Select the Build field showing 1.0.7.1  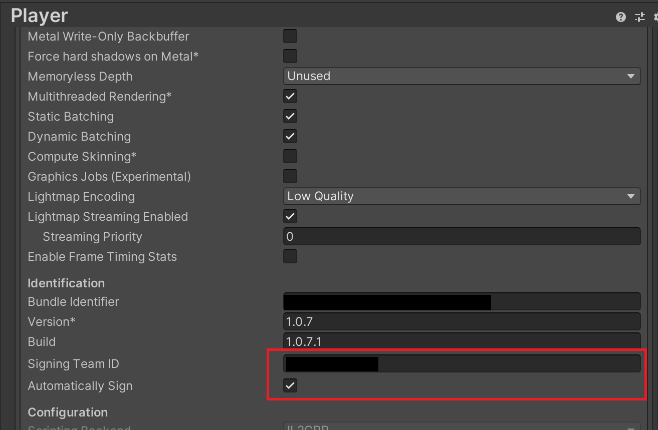click(462, 342)
